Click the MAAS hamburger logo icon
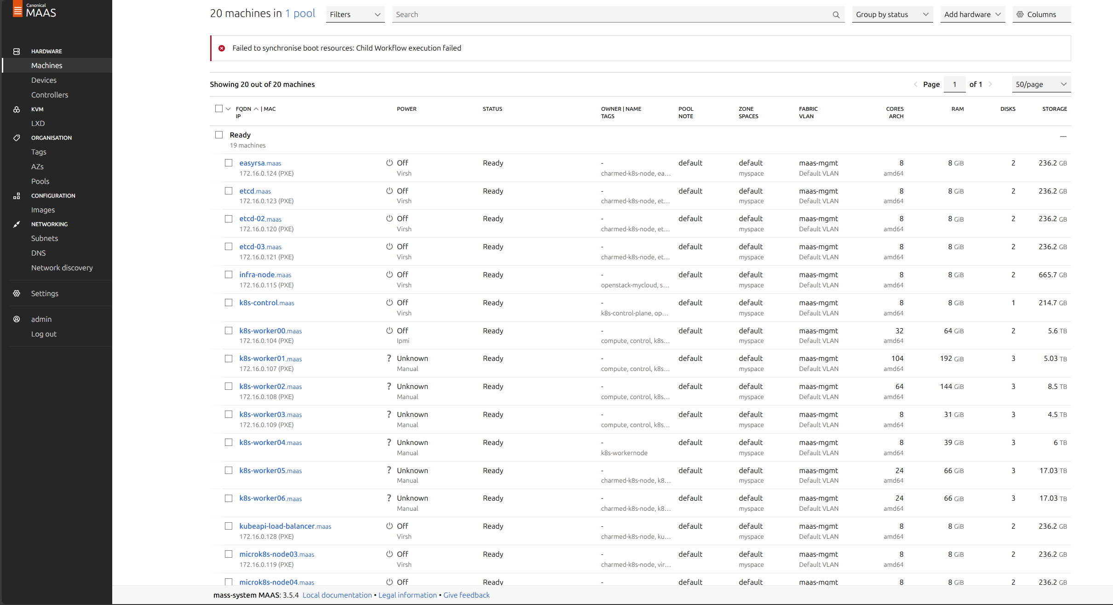Screen dimensions: 1113x605 coord(17,10)
